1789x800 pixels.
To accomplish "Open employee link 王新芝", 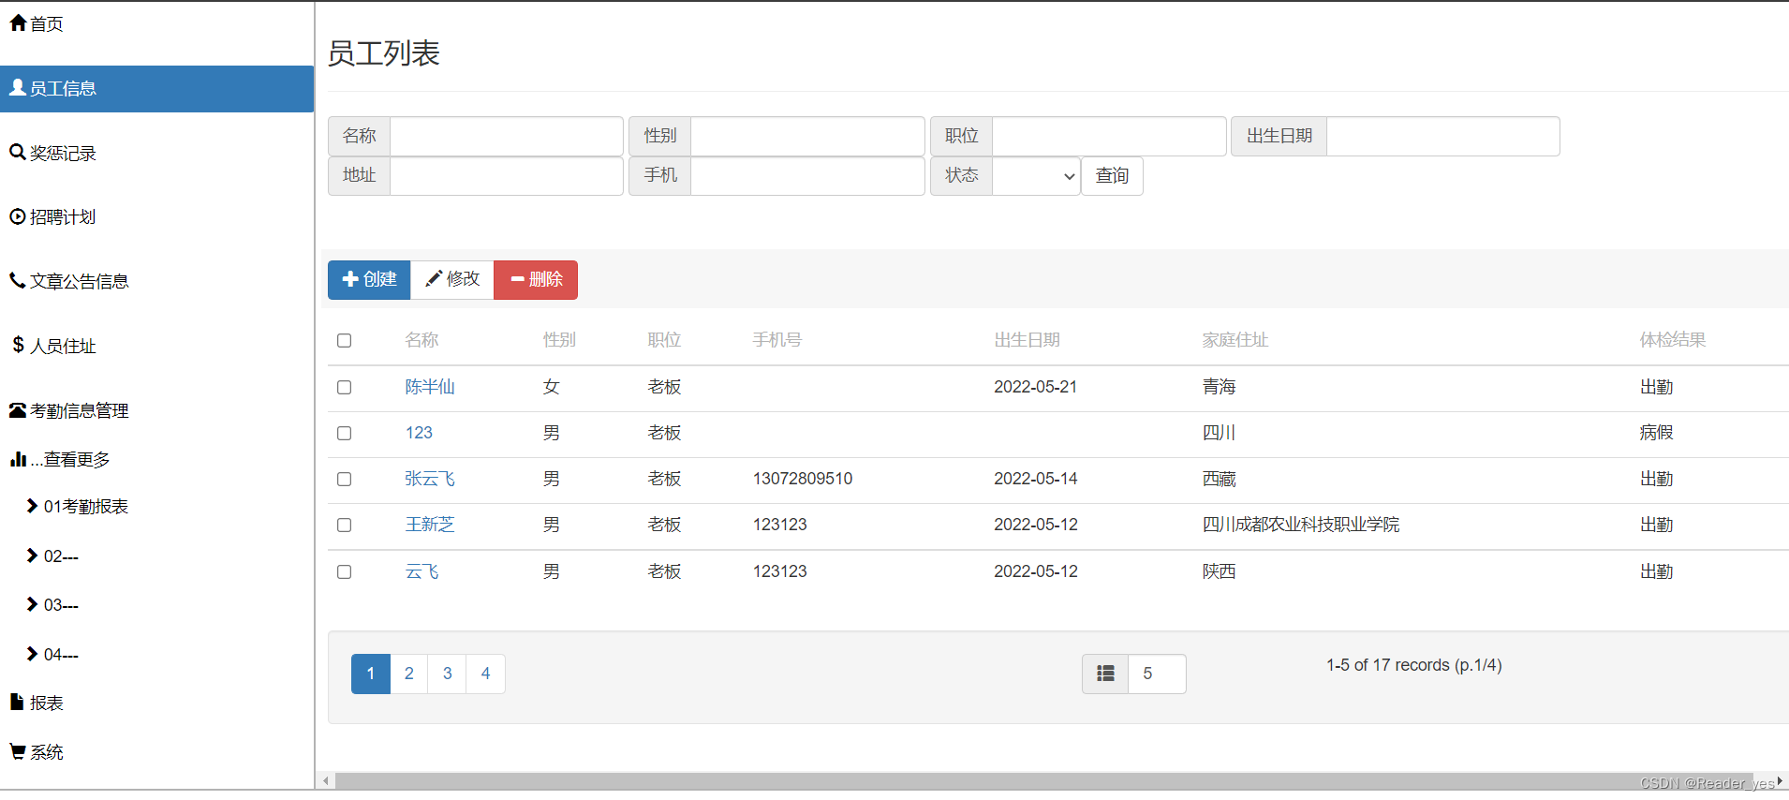I will [430, 525].
